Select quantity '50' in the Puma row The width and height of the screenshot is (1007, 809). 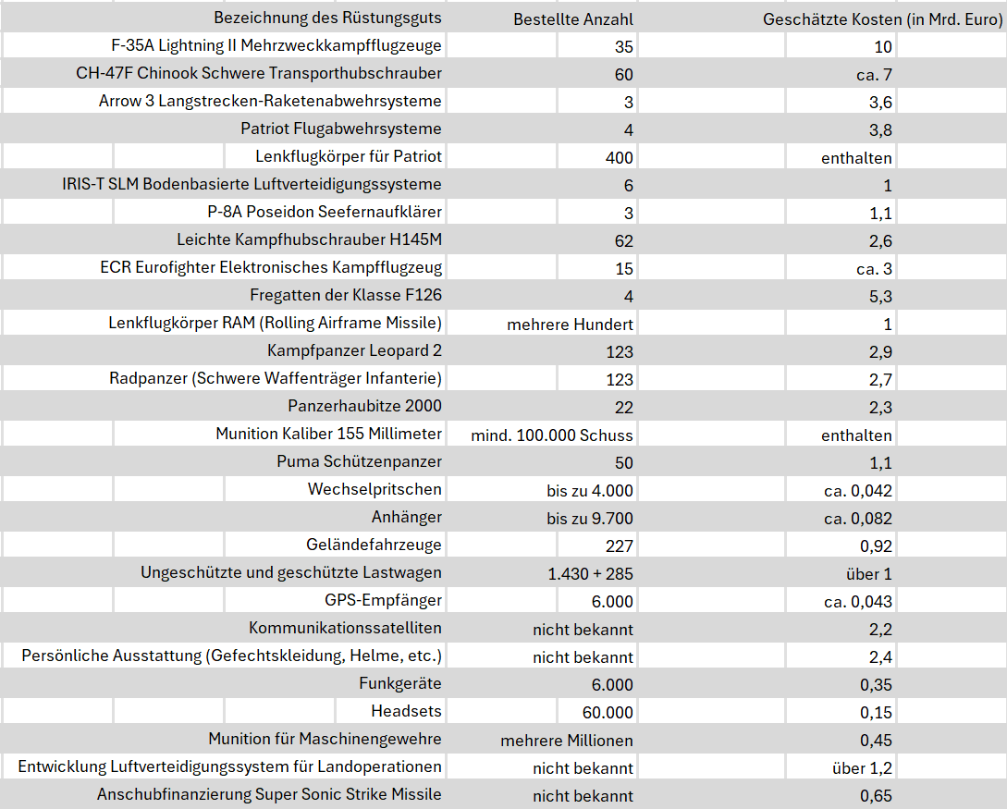point(623,463)
